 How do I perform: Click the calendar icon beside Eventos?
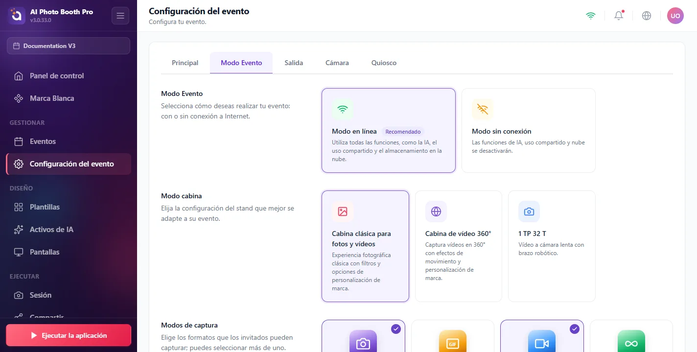click(x=19, y=141)
